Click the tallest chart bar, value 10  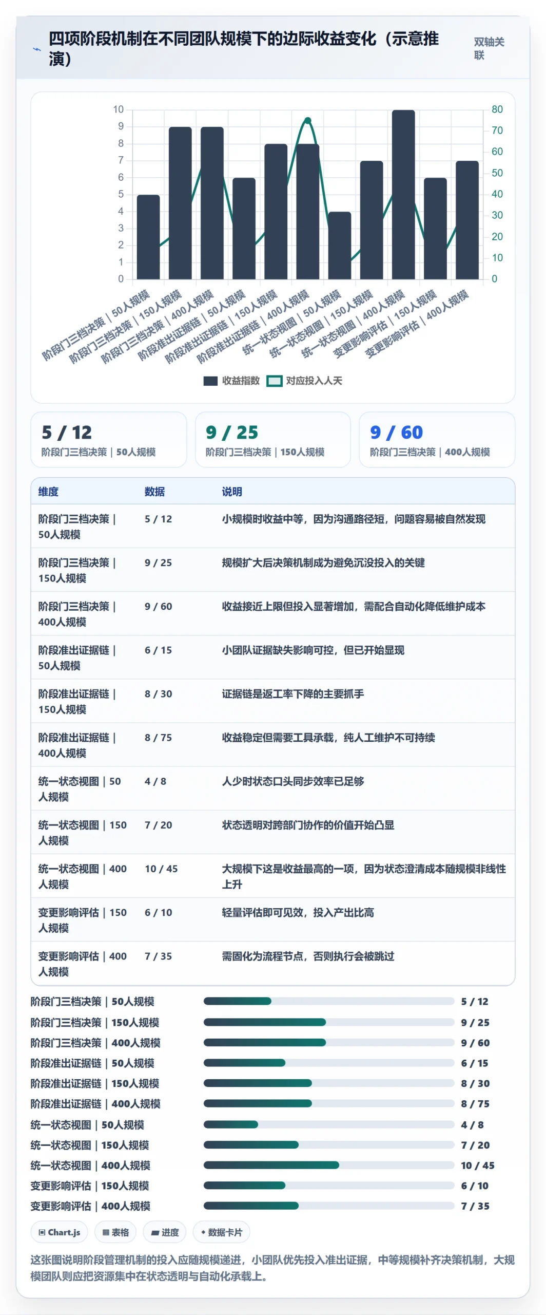(x=403, y=195)
